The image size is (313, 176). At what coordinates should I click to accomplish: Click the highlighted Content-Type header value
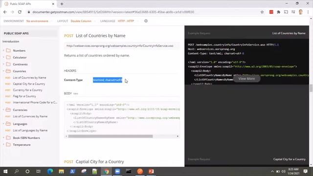108,80
